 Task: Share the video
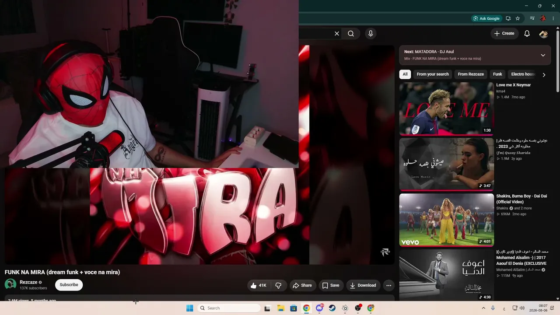coord(302,285)
